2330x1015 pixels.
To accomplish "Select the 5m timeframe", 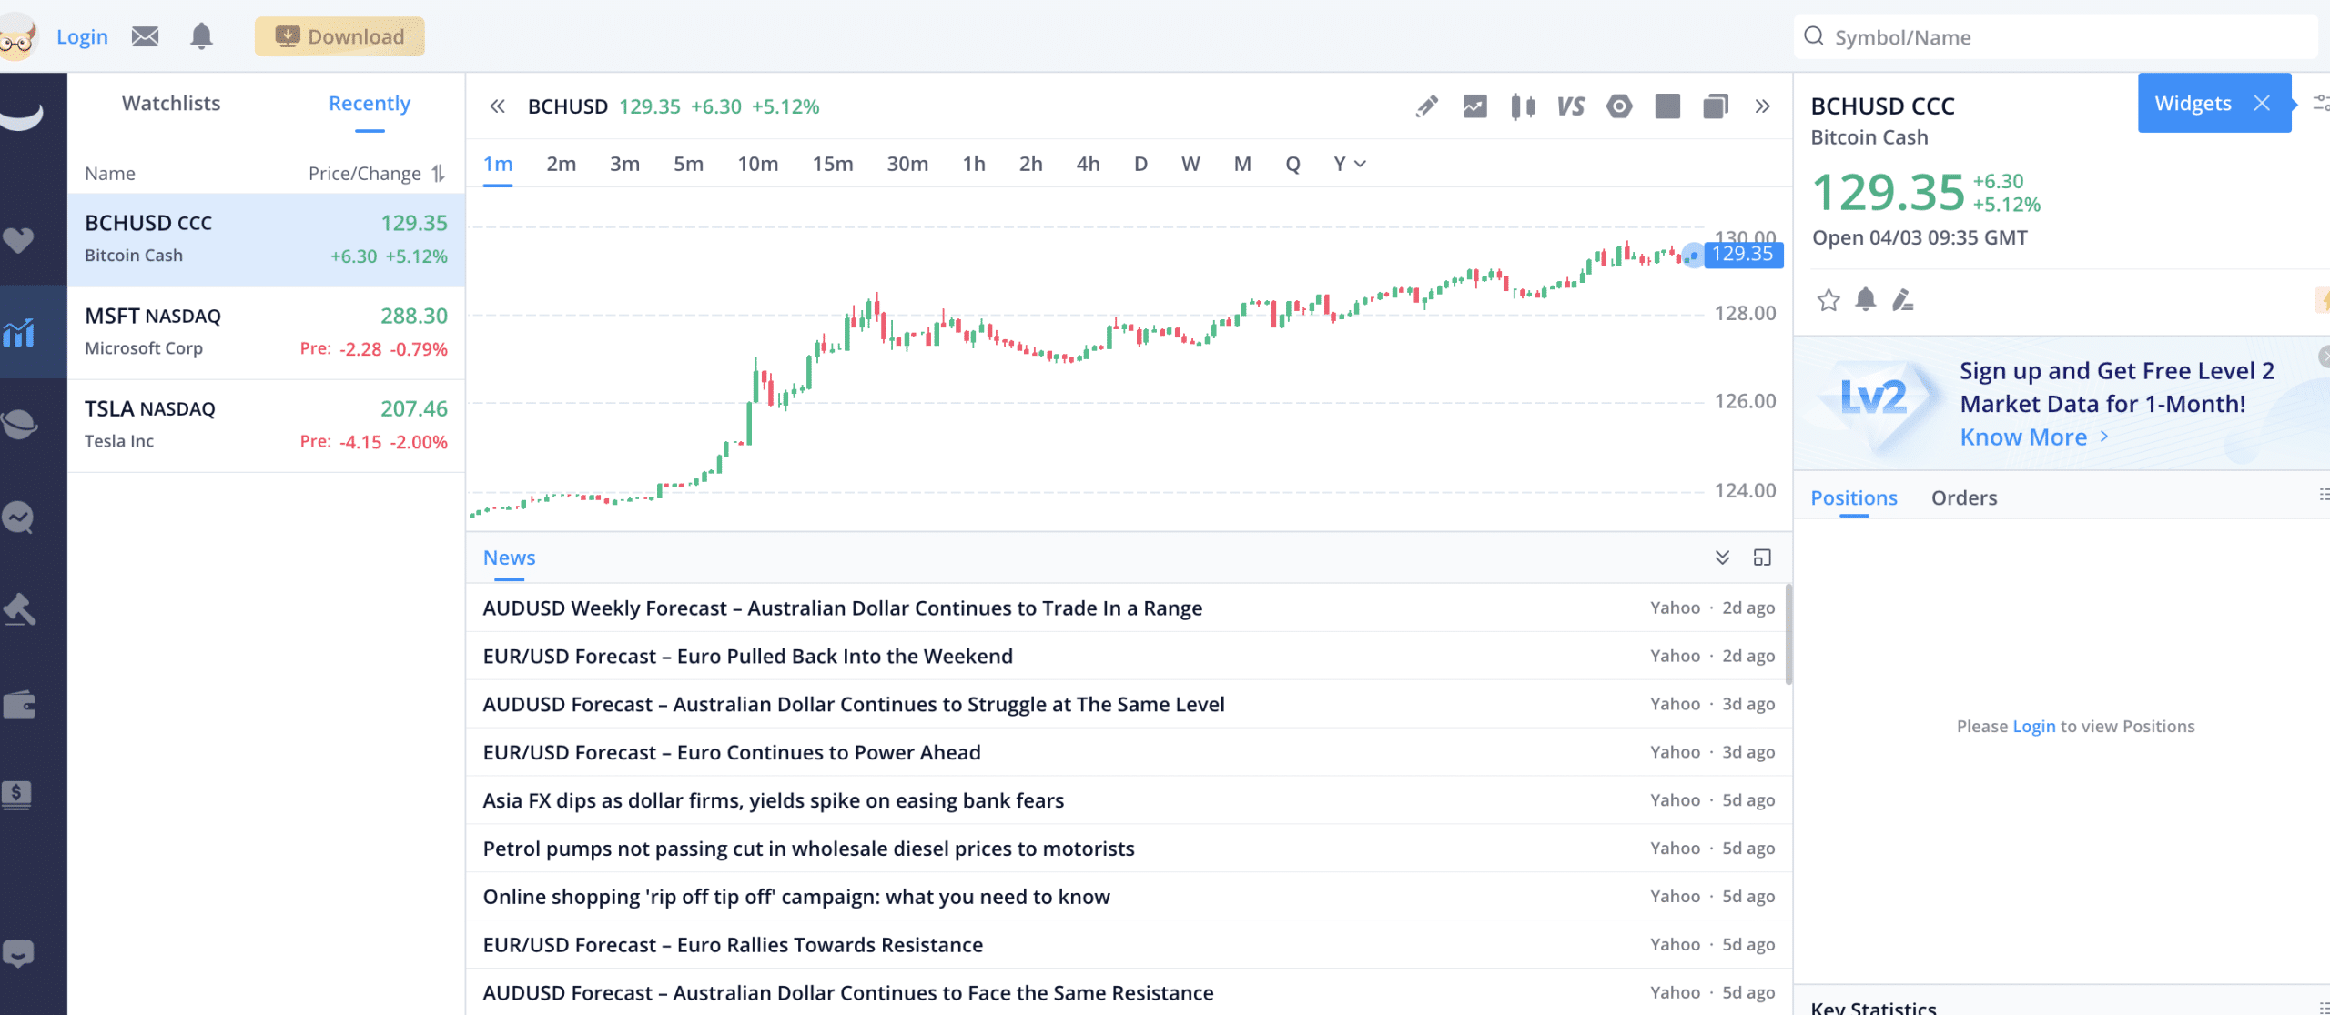I will coord(688,164).
